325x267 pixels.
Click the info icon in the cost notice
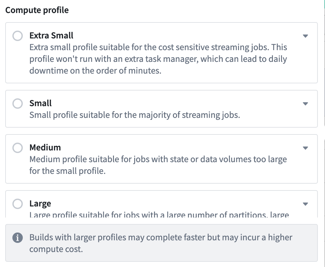18,238
